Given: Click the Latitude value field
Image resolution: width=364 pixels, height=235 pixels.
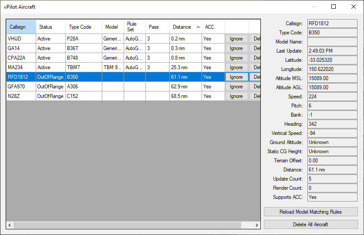Looking at the screenshot, I should tap(332, 60).
